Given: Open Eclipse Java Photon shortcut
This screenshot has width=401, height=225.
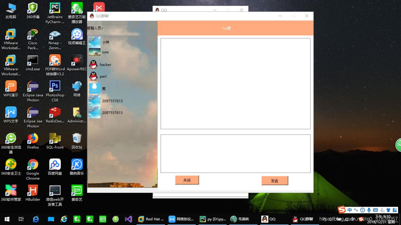Looking at the screenshot, I should (33, 92).
